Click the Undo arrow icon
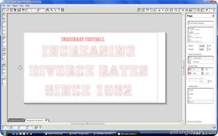The width and height of the screenshot is (218, 136). [40, 10]
